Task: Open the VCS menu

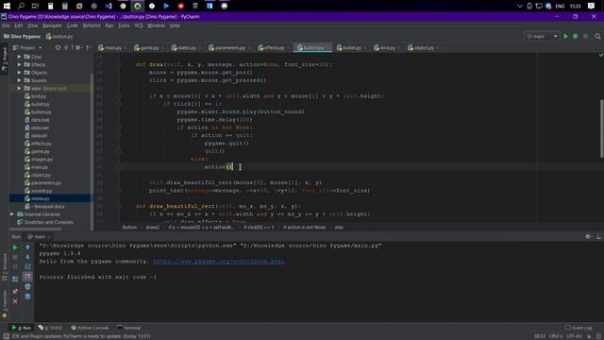Action: pos(139,25)
